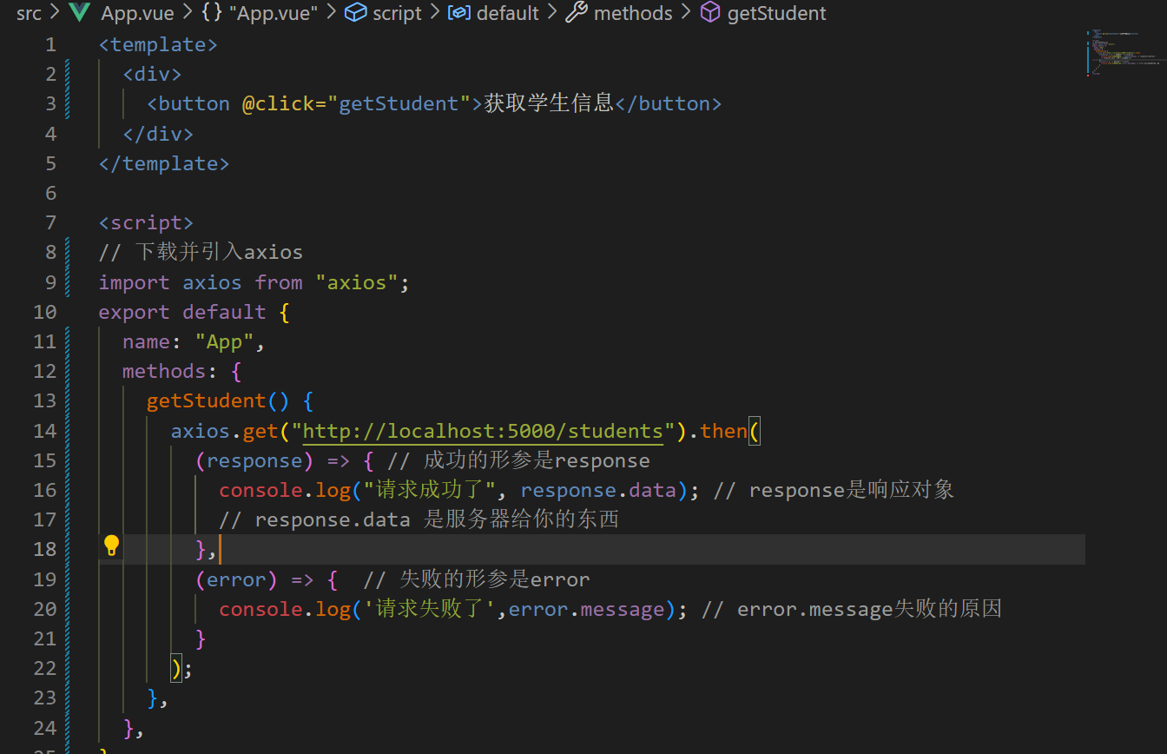Viewport: 1167px width, 754px height.
Task: Click the methods property on line 12
Action: [x=164, y=371]
